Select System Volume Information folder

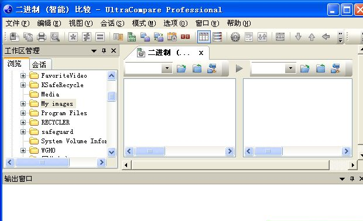point(74,141)
